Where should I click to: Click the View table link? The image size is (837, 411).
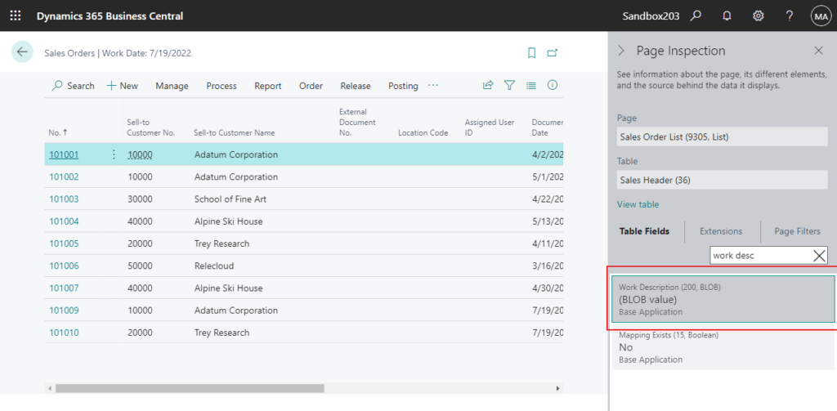tap(638, 204)
